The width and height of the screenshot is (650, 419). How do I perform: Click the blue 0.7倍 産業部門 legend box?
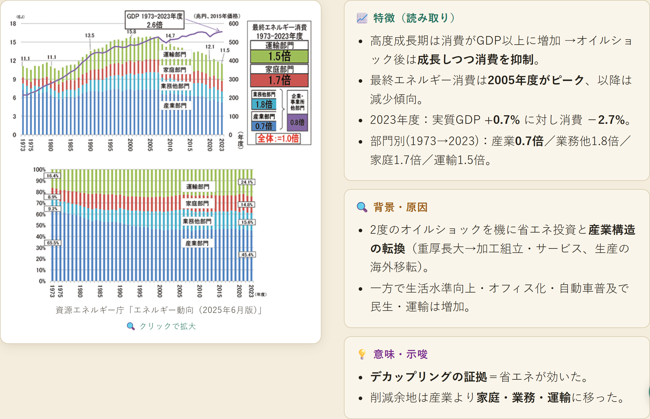pyautogui.click(x=264, y=126)
